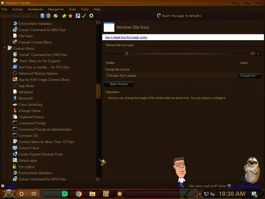Select 'Advanced Startup Options' tree item
Image resolution: width=265 pixels, height=199 pixels.
point(38,73)
